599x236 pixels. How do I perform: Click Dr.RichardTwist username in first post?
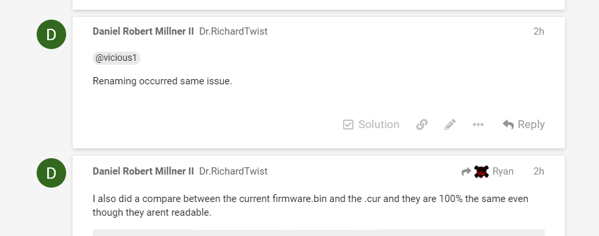[x=234, y=31]
